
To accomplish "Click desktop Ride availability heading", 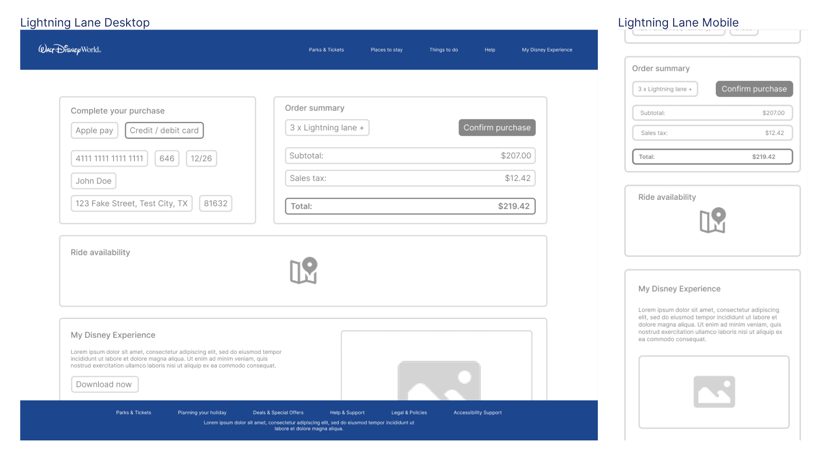I will tap(100, 252).
